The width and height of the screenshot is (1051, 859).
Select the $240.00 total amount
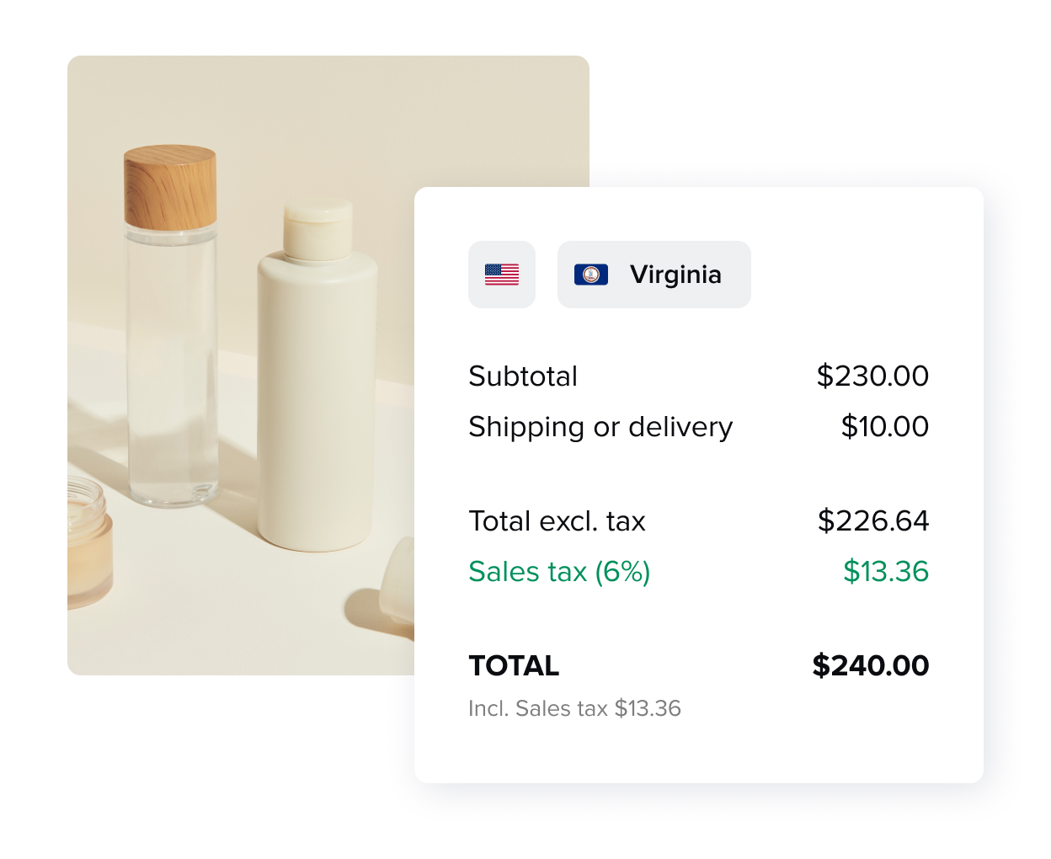pos(870,666)
